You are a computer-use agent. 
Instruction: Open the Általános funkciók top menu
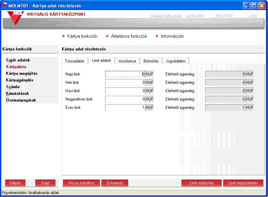click(x=129, y=36)
